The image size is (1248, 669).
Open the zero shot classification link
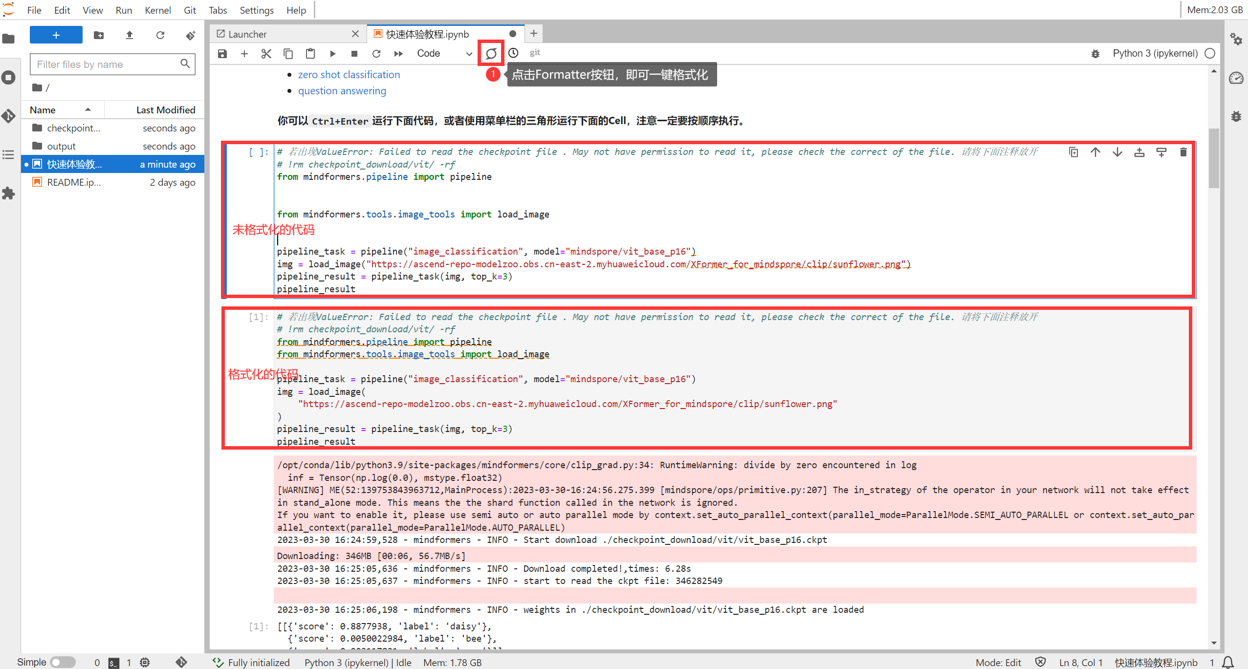[349, 74]
